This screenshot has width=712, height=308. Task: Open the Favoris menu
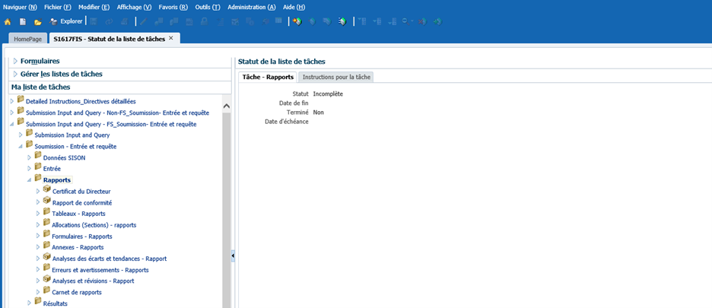coord(173,8)
